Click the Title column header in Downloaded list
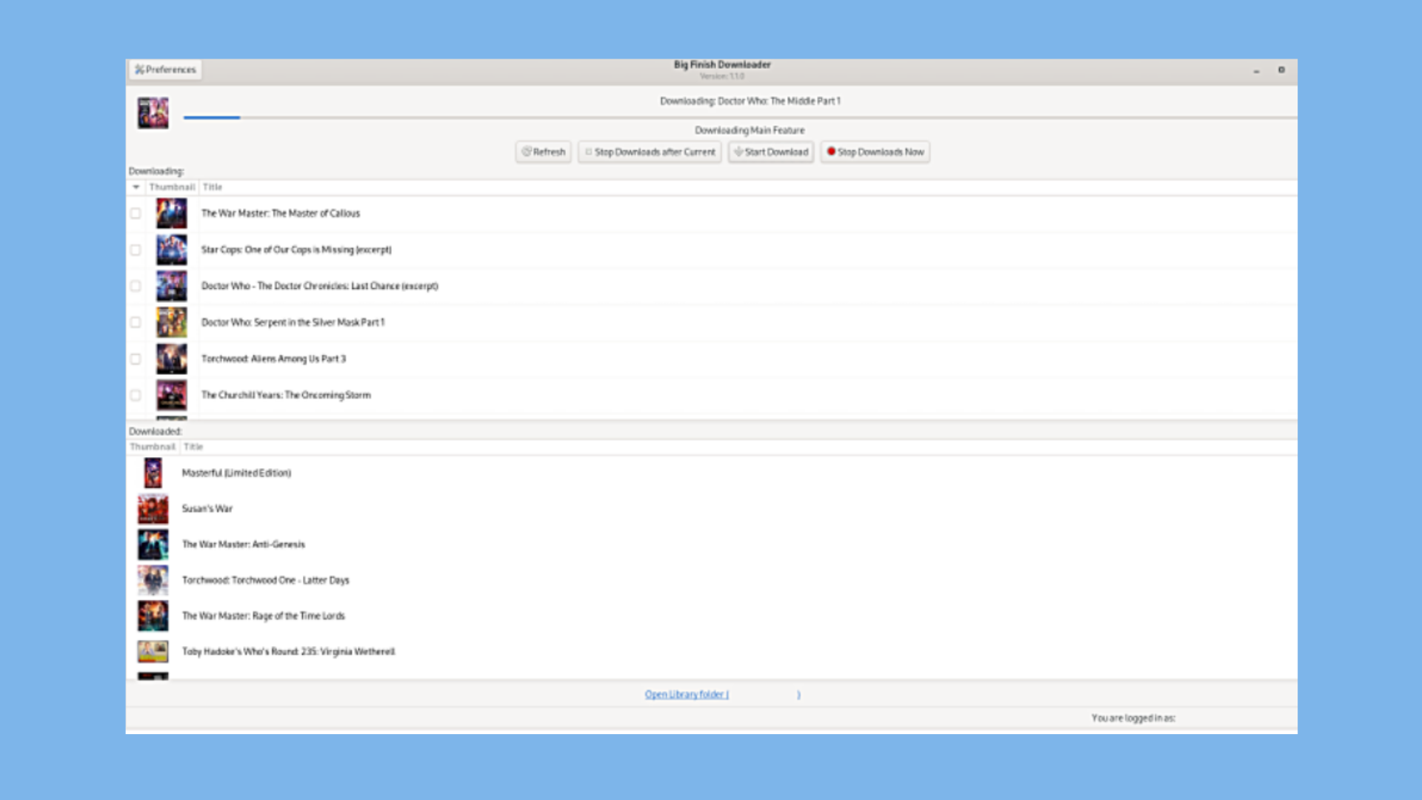The image size is (1422, 800). pyautogui.click(x=193, y=447)
